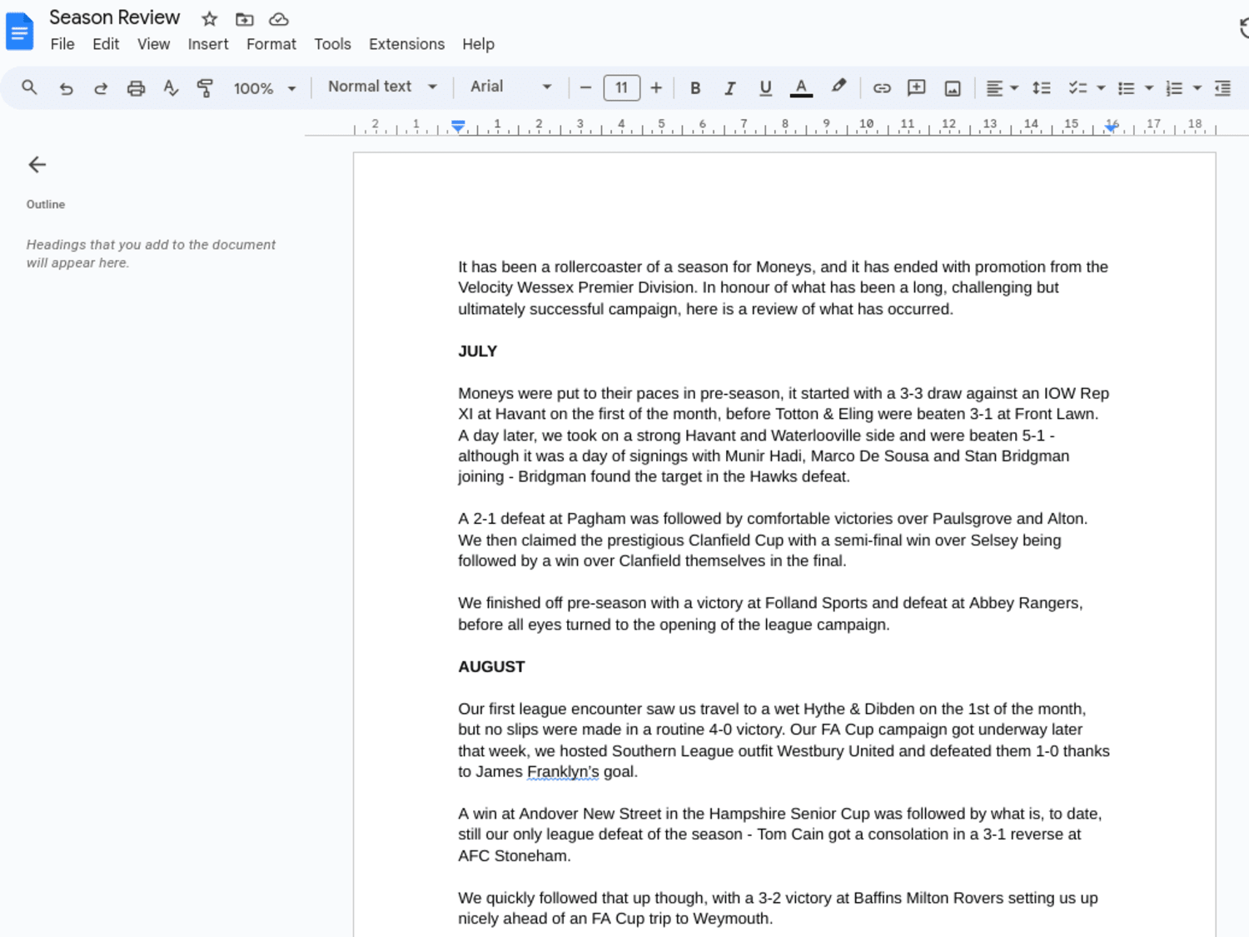1249x937 pixels.
Task: Open the text color picker
Action: (801, 87)
